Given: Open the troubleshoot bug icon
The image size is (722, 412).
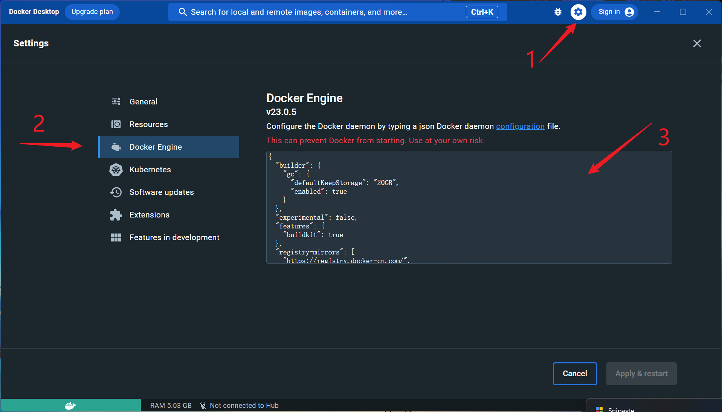Looking at the screenshot, I should click(x=558, y=12).
